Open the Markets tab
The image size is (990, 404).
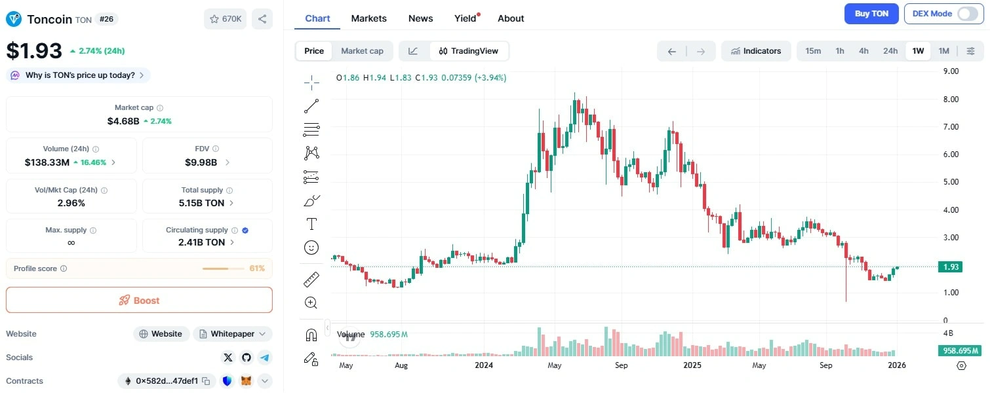[369, 18]
